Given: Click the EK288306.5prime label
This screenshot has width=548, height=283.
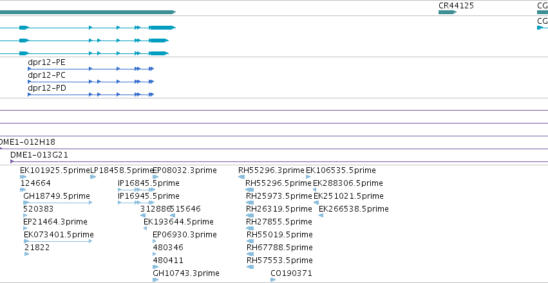Looking at the screenshot, I should 348,183.
